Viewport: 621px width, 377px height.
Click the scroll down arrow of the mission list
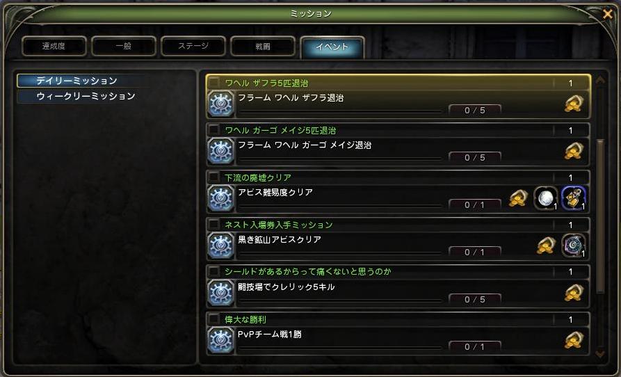click(x=600, y=353)
